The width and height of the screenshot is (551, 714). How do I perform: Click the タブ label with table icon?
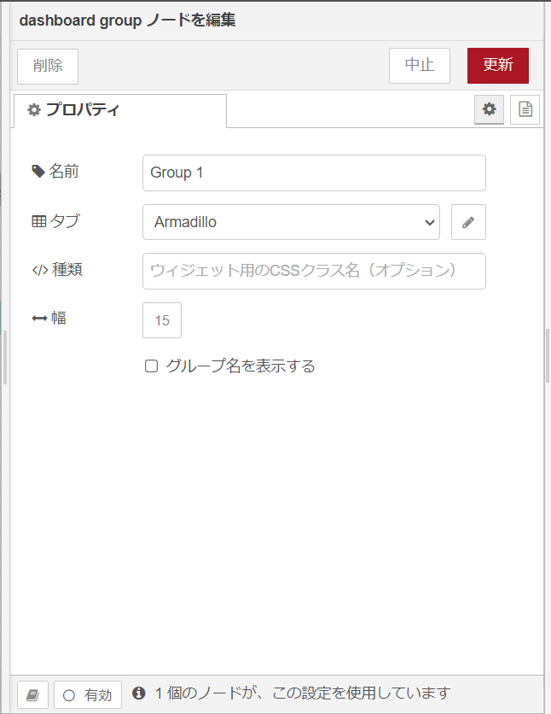tap(56, 221)
